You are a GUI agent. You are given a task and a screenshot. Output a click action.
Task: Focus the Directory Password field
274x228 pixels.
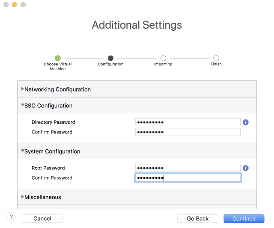[x=188, y=122]
